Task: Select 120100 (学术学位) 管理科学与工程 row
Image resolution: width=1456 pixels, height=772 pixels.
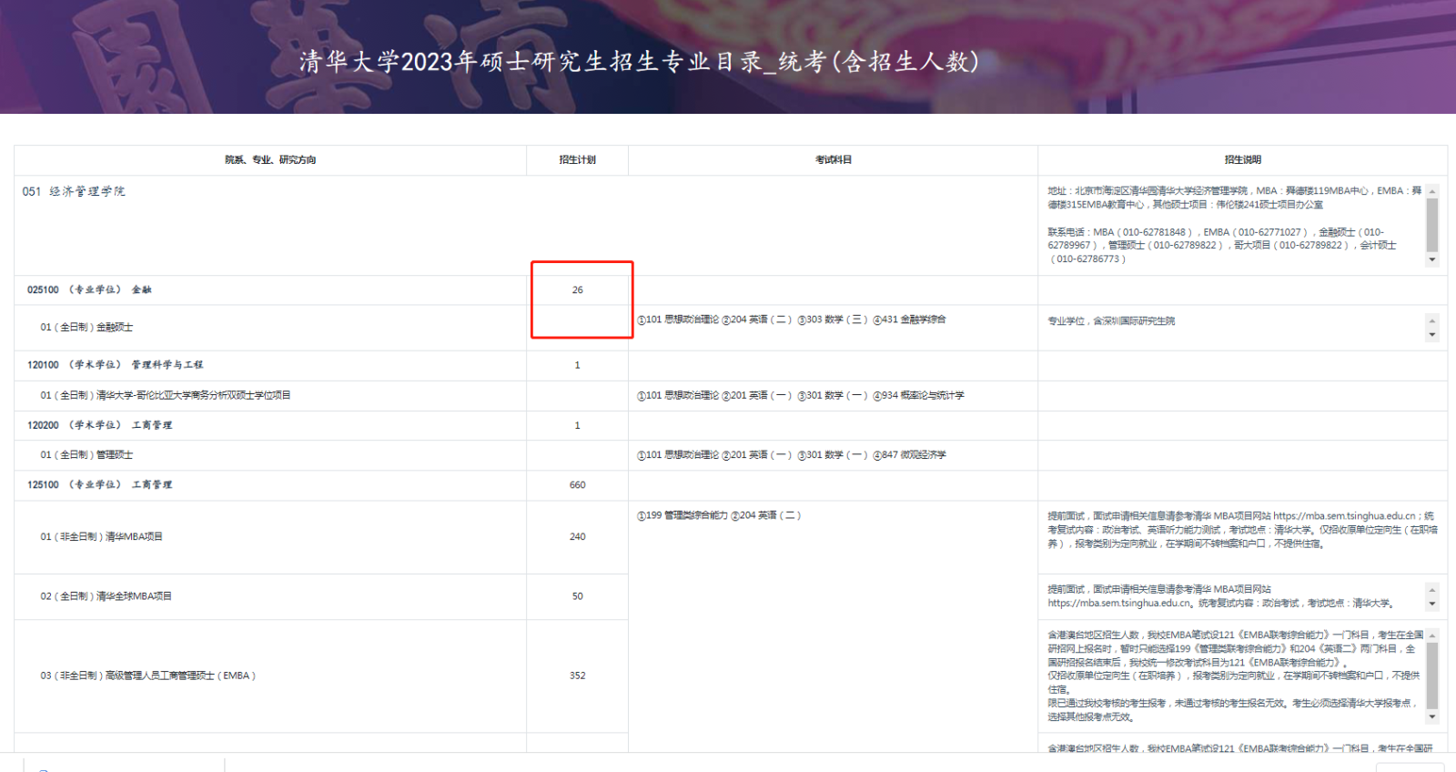Action: click(731, 365)
